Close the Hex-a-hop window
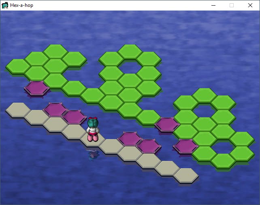 tap(250, 5)
